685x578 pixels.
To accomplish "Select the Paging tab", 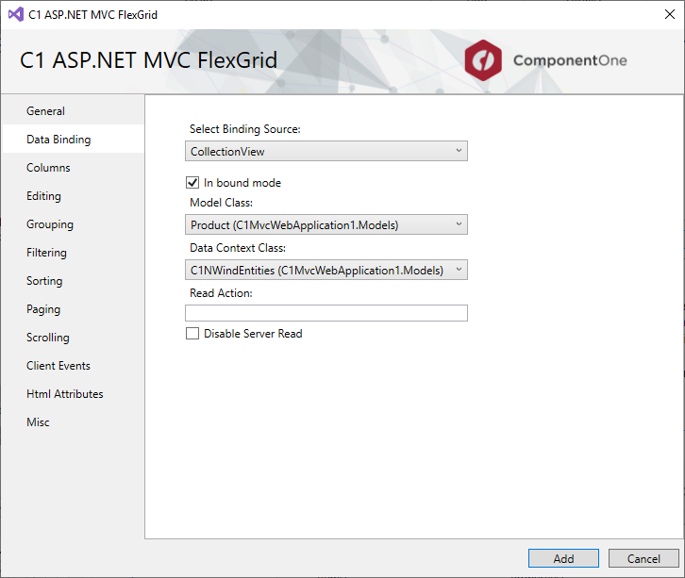I will (x=43, y=309).
